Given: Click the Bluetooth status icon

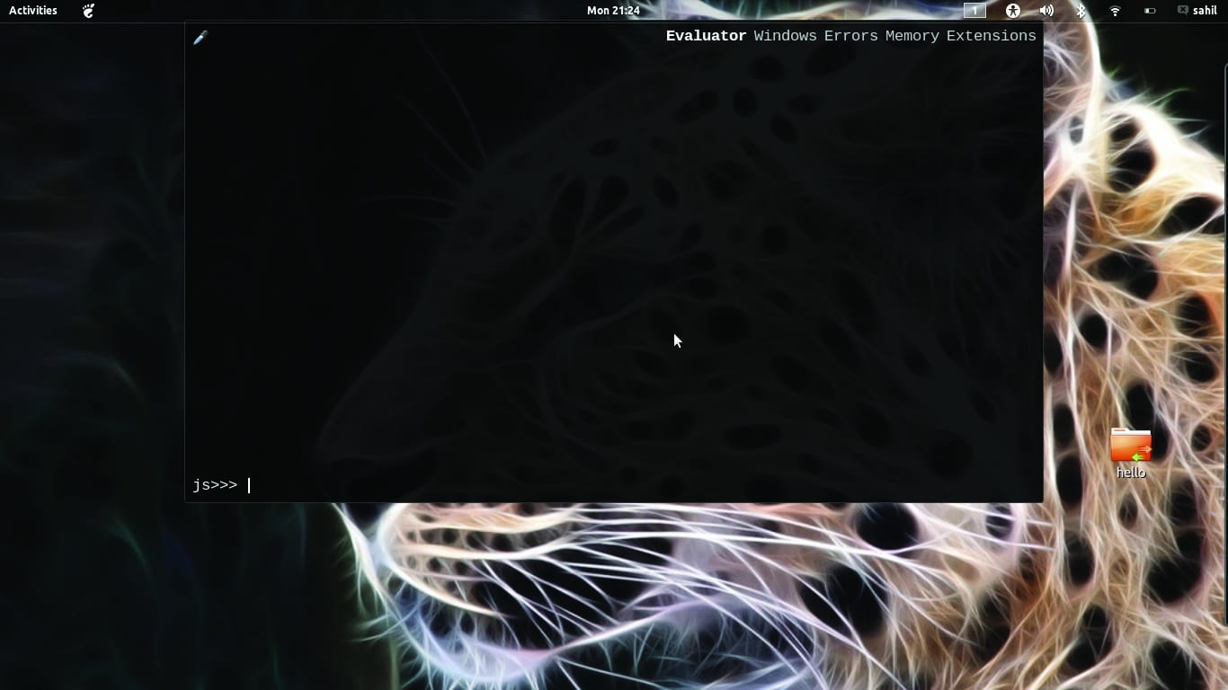Looking at the screenshot, I should [1081, 11].
